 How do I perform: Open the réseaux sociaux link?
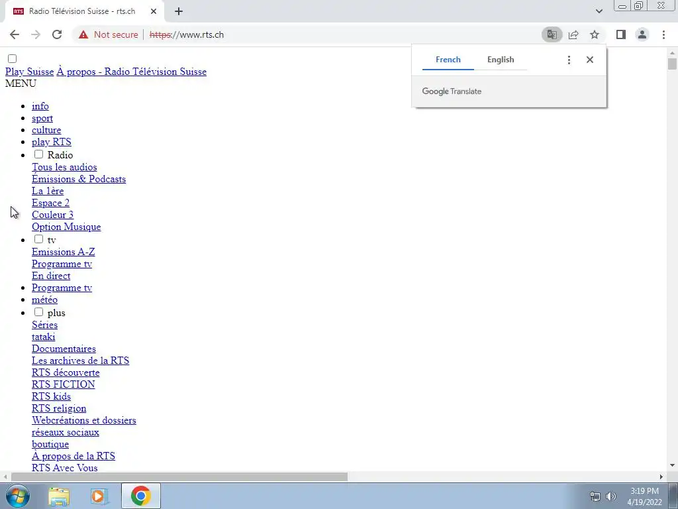66,432
